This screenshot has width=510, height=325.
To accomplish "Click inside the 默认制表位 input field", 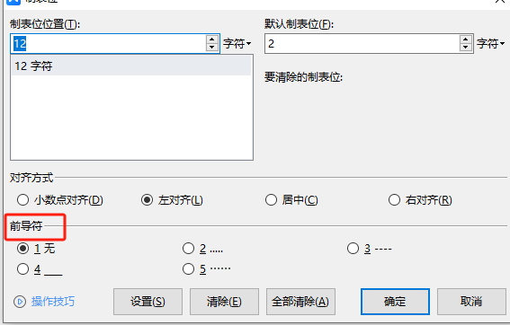I will (x=362, y=43).
